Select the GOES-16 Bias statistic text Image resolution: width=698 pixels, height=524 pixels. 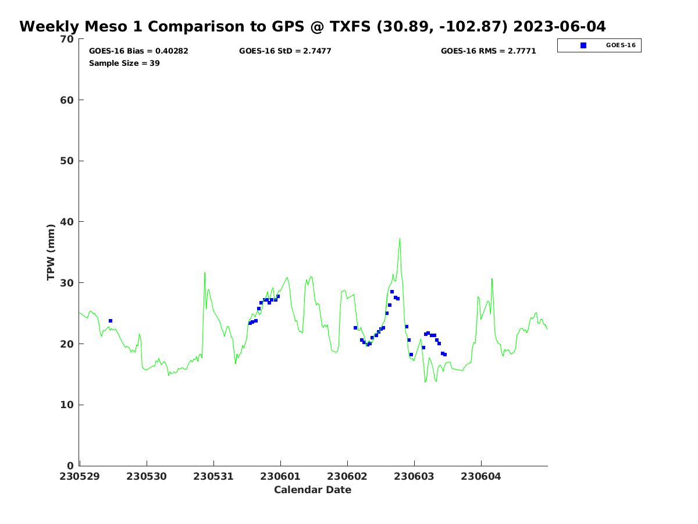tap(138, 51)
